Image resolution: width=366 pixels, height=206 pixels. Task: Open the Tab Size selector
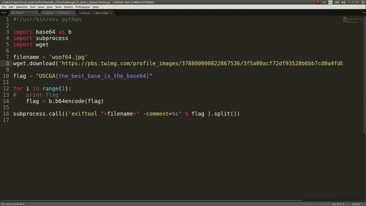coord(338,204)
